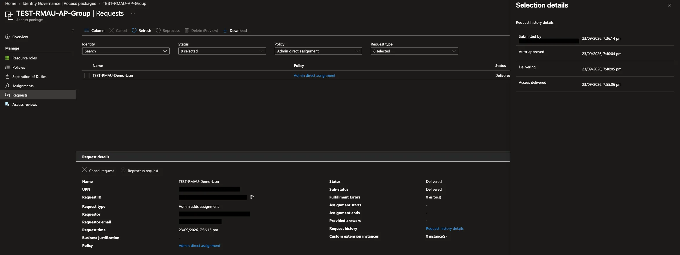Go to Home breadcrumb
The image size is (680, 255).
pyautogui.click(x=11, y=3)
